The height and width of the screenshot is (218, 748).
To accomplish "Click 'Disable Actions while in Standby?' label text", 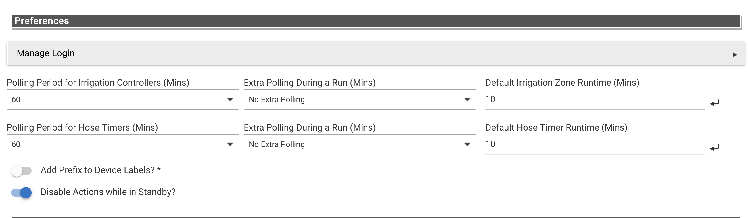I will coord(108,192).
